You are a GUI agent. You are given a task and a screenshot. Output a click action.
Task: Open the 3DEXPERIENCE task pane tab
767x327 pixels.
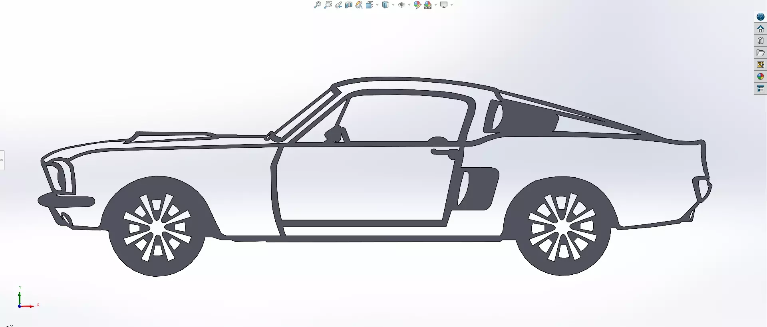pyautogui.click(x=761, y=17)
